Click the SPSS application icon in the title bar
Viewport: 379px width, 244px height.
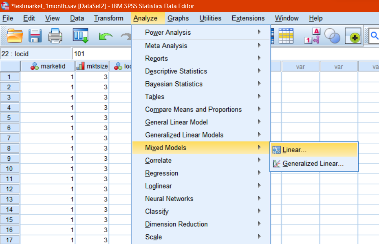point(5,6)
